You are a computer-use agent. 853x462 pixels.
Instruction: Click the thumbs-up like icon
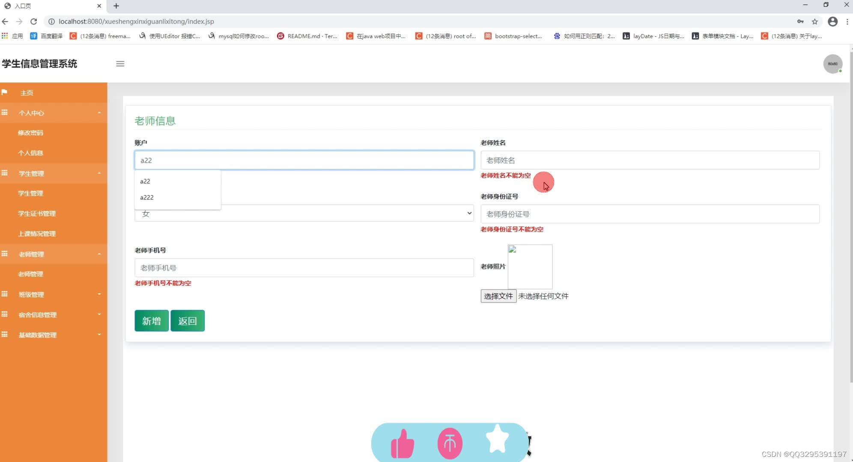[403, 444]
